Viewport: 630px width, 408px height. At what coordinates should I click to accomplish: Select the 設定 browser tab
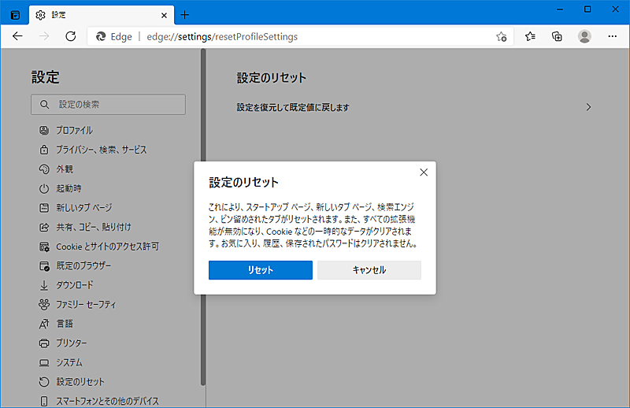click(x=102, y=15)
